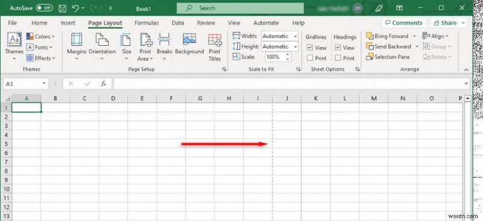483x221 pixels.
Task: Open page Breaks menu
Action: coord(164,46)
